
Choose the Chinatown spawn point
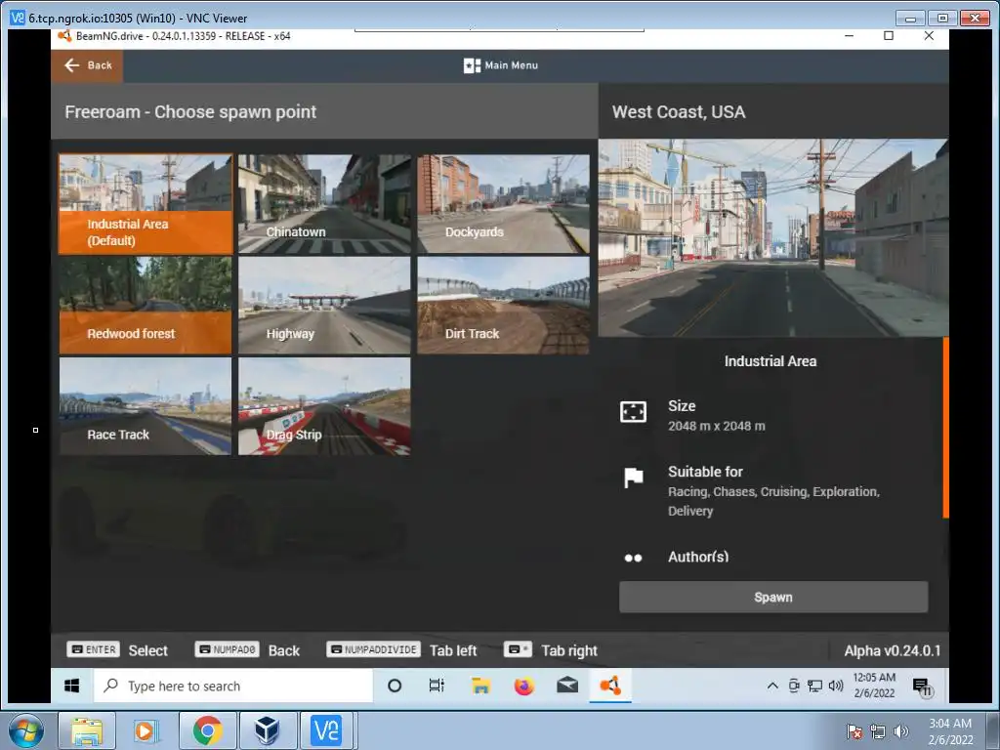pos(324,204)
